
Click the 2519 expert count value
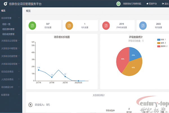pos(122,24)
